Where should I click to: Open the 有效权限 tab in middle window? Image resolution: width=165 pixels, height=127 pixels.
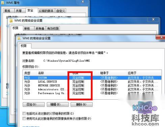[x=53, y=29]
